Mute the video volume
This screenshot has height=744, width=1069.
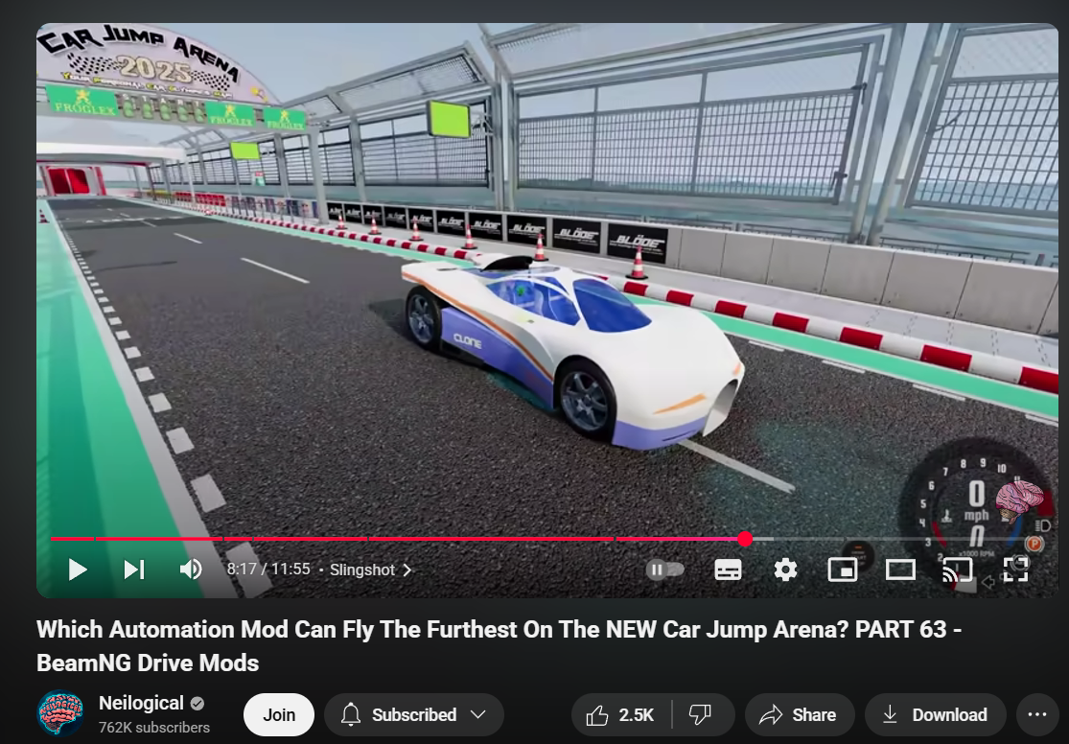click(x=191, y=570)
